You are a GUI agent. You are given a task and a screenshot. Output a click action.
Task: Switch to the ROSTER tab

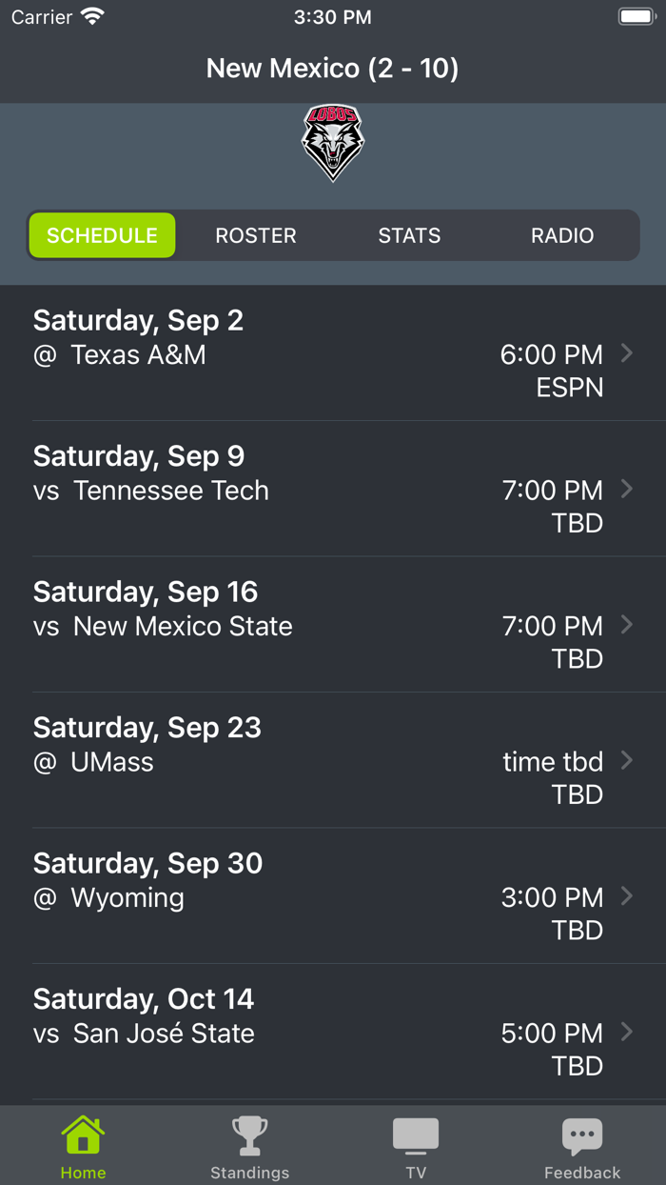click(x=256, y=234)
